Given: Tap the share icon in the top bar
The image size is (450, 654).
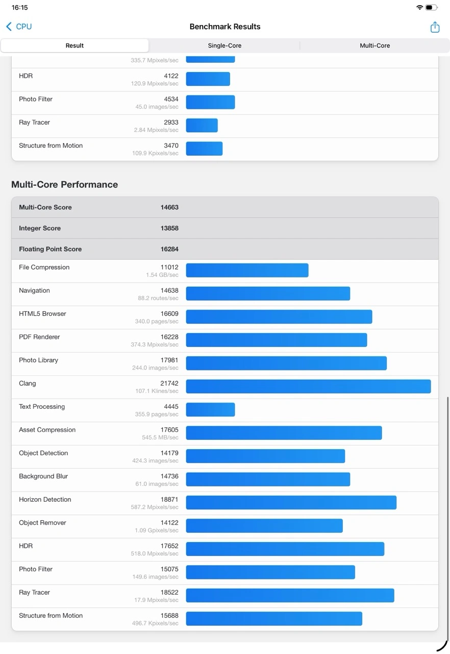Looking at the screenshot, I should click(x=435, y=27).
